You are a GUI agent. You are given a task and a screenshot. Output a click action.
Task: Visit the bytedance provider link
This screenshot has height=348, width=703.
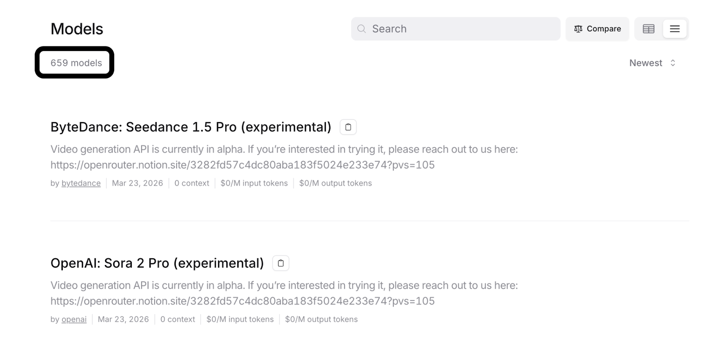click(81, 183)
